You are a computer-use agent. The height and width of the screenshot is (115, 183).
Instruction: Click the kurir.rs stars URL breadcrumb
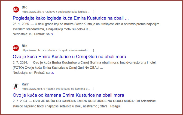point(56,89)
